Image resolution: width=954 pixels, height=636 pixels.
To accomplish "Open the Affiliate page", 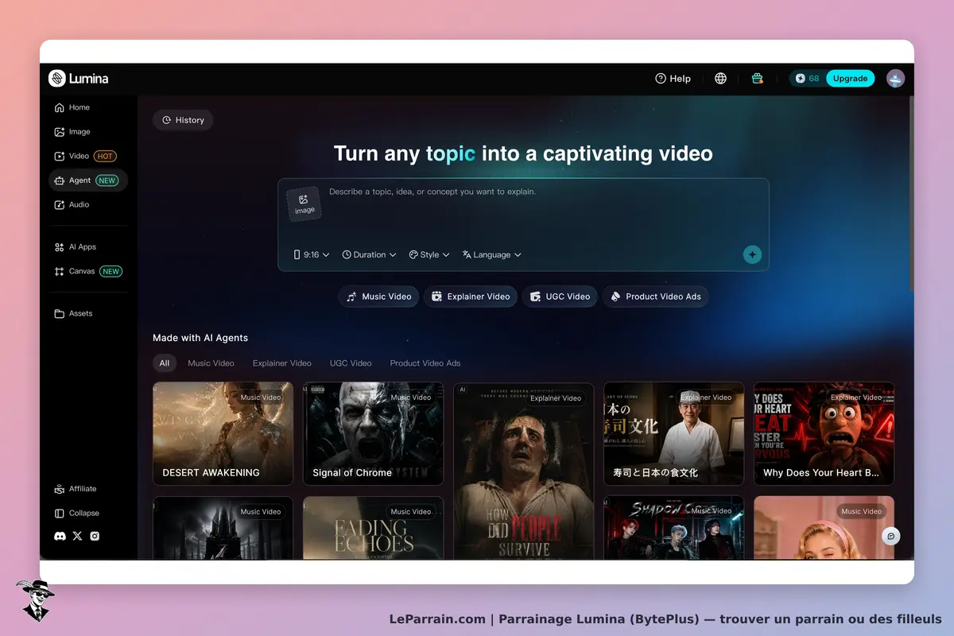I will coord(76,489).
